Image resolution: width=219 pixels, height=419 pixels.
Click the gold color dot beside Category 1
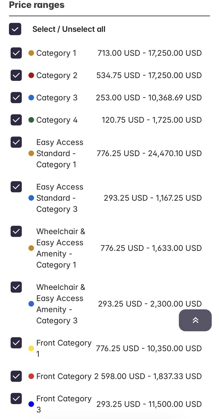(x=31, y=53)
